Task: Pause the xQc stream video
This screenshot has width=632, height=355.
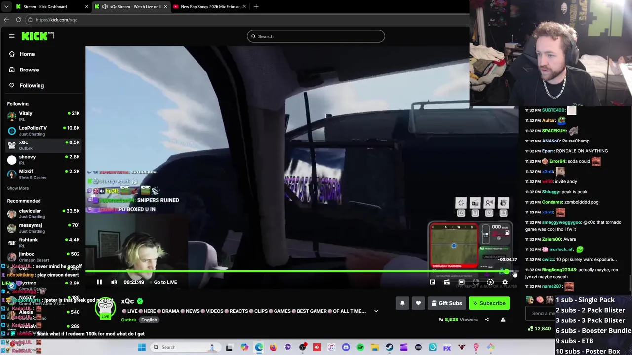Action: pos(99,282)
